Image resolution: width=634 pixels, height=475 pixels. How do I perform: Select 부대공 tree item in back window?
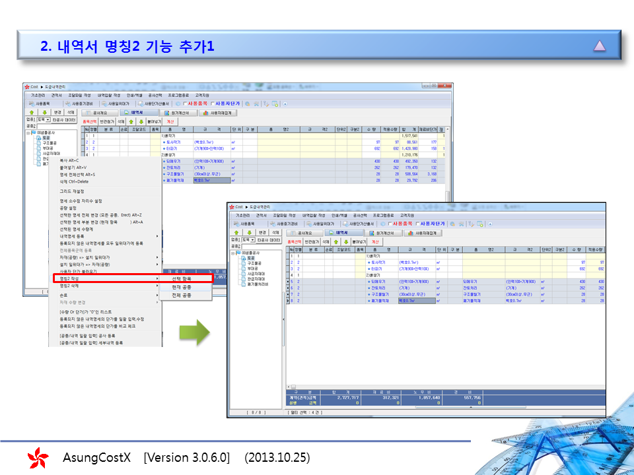tap(48, 148)
